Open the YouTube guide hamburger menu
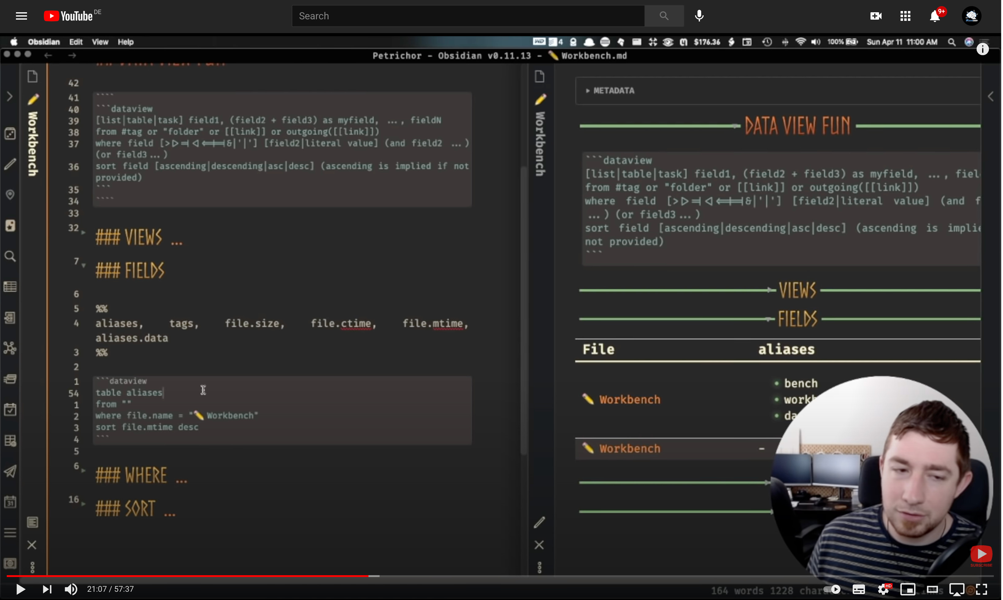 tap(21, 16)
